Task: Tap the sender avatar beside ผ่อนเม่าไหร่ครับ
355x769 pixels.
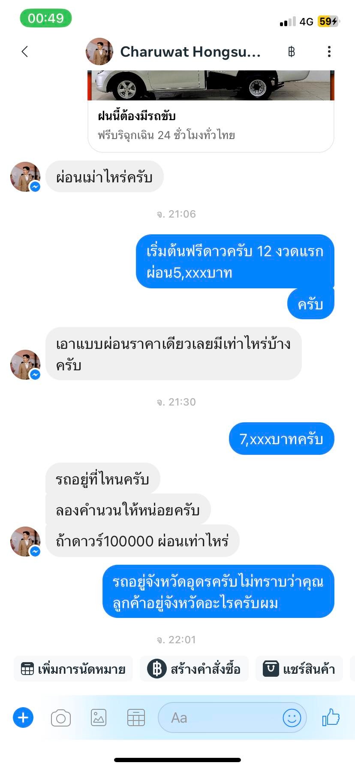Action: pos(25,176)
